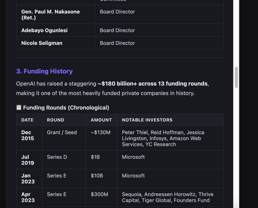Image resolution: width=258 pixels, height=208 pixels.
Task: Click the ~$130M amount cell
Action: click(x=101, y=138)
